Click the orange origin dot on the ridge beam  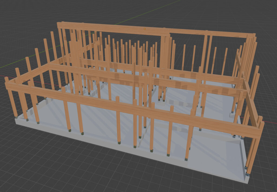point(145,29)
